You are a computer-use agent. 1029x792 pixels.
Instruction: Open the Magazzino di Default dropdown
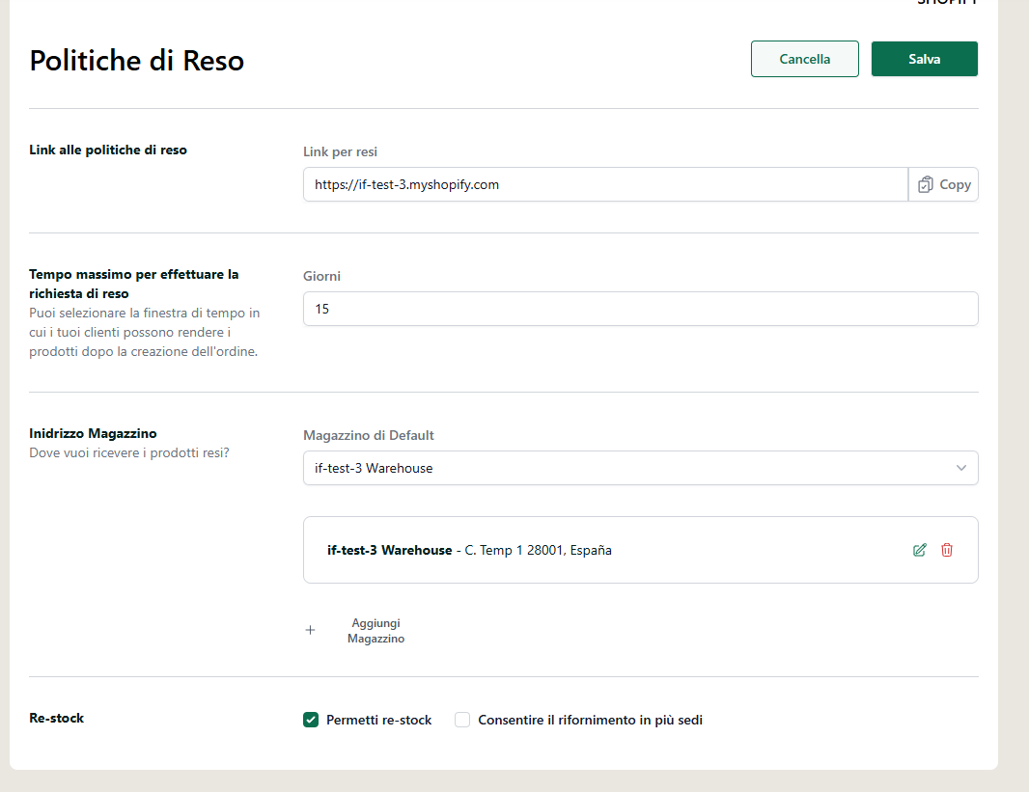coord(641,468)
